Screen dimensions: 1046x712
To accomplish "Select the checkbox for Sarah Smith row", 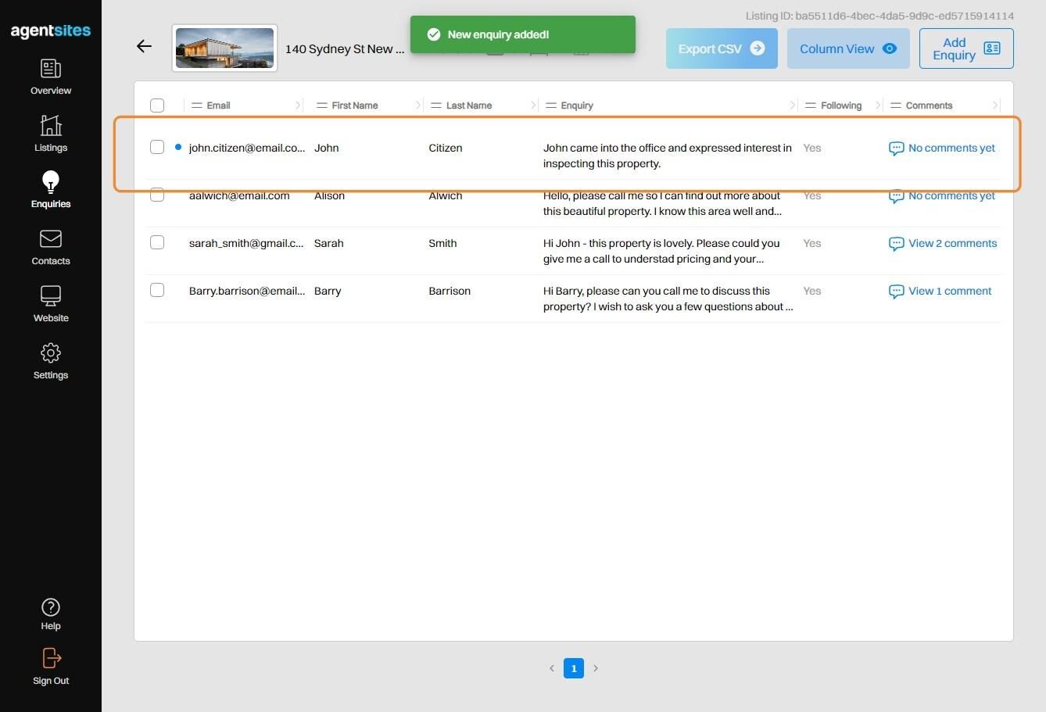I will click(x=157, y=242).
